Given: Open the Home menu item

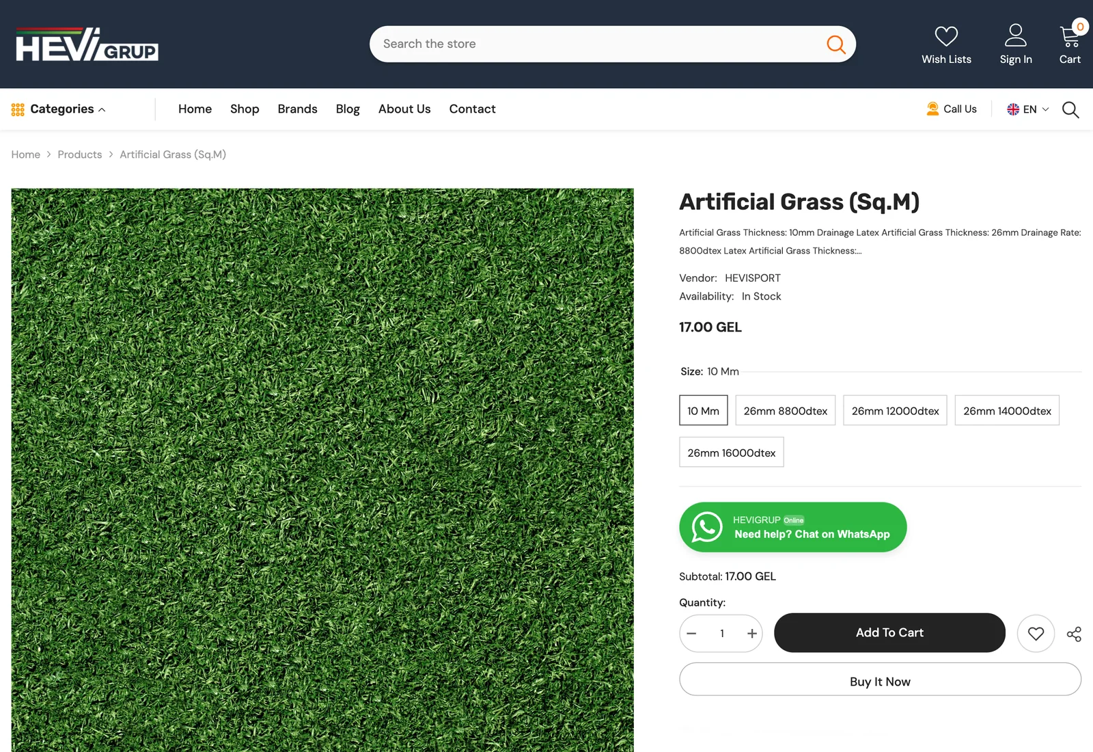Looking at the screenshot, I should (x=195, y=109).
